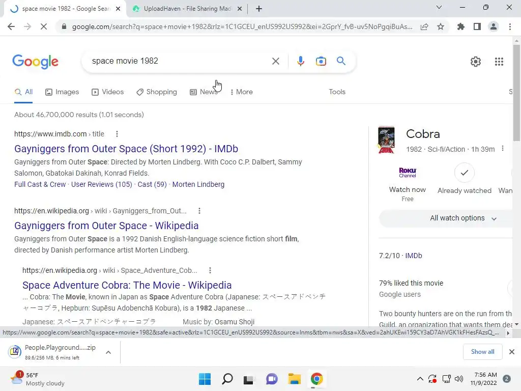Open the People.Playground zip download item
This screenshot has height=391, width=521.
(53, 352)
